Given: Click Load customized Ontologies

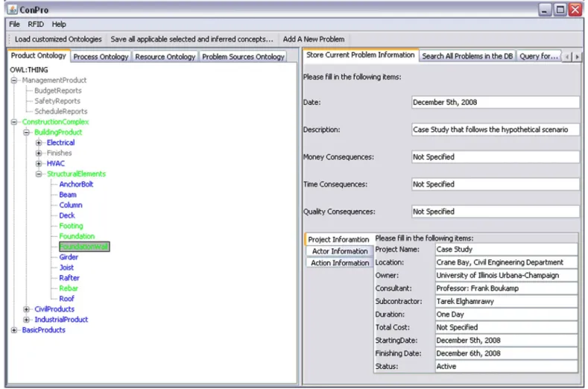Looking at the screenshot, I should (x=58, y=39).
